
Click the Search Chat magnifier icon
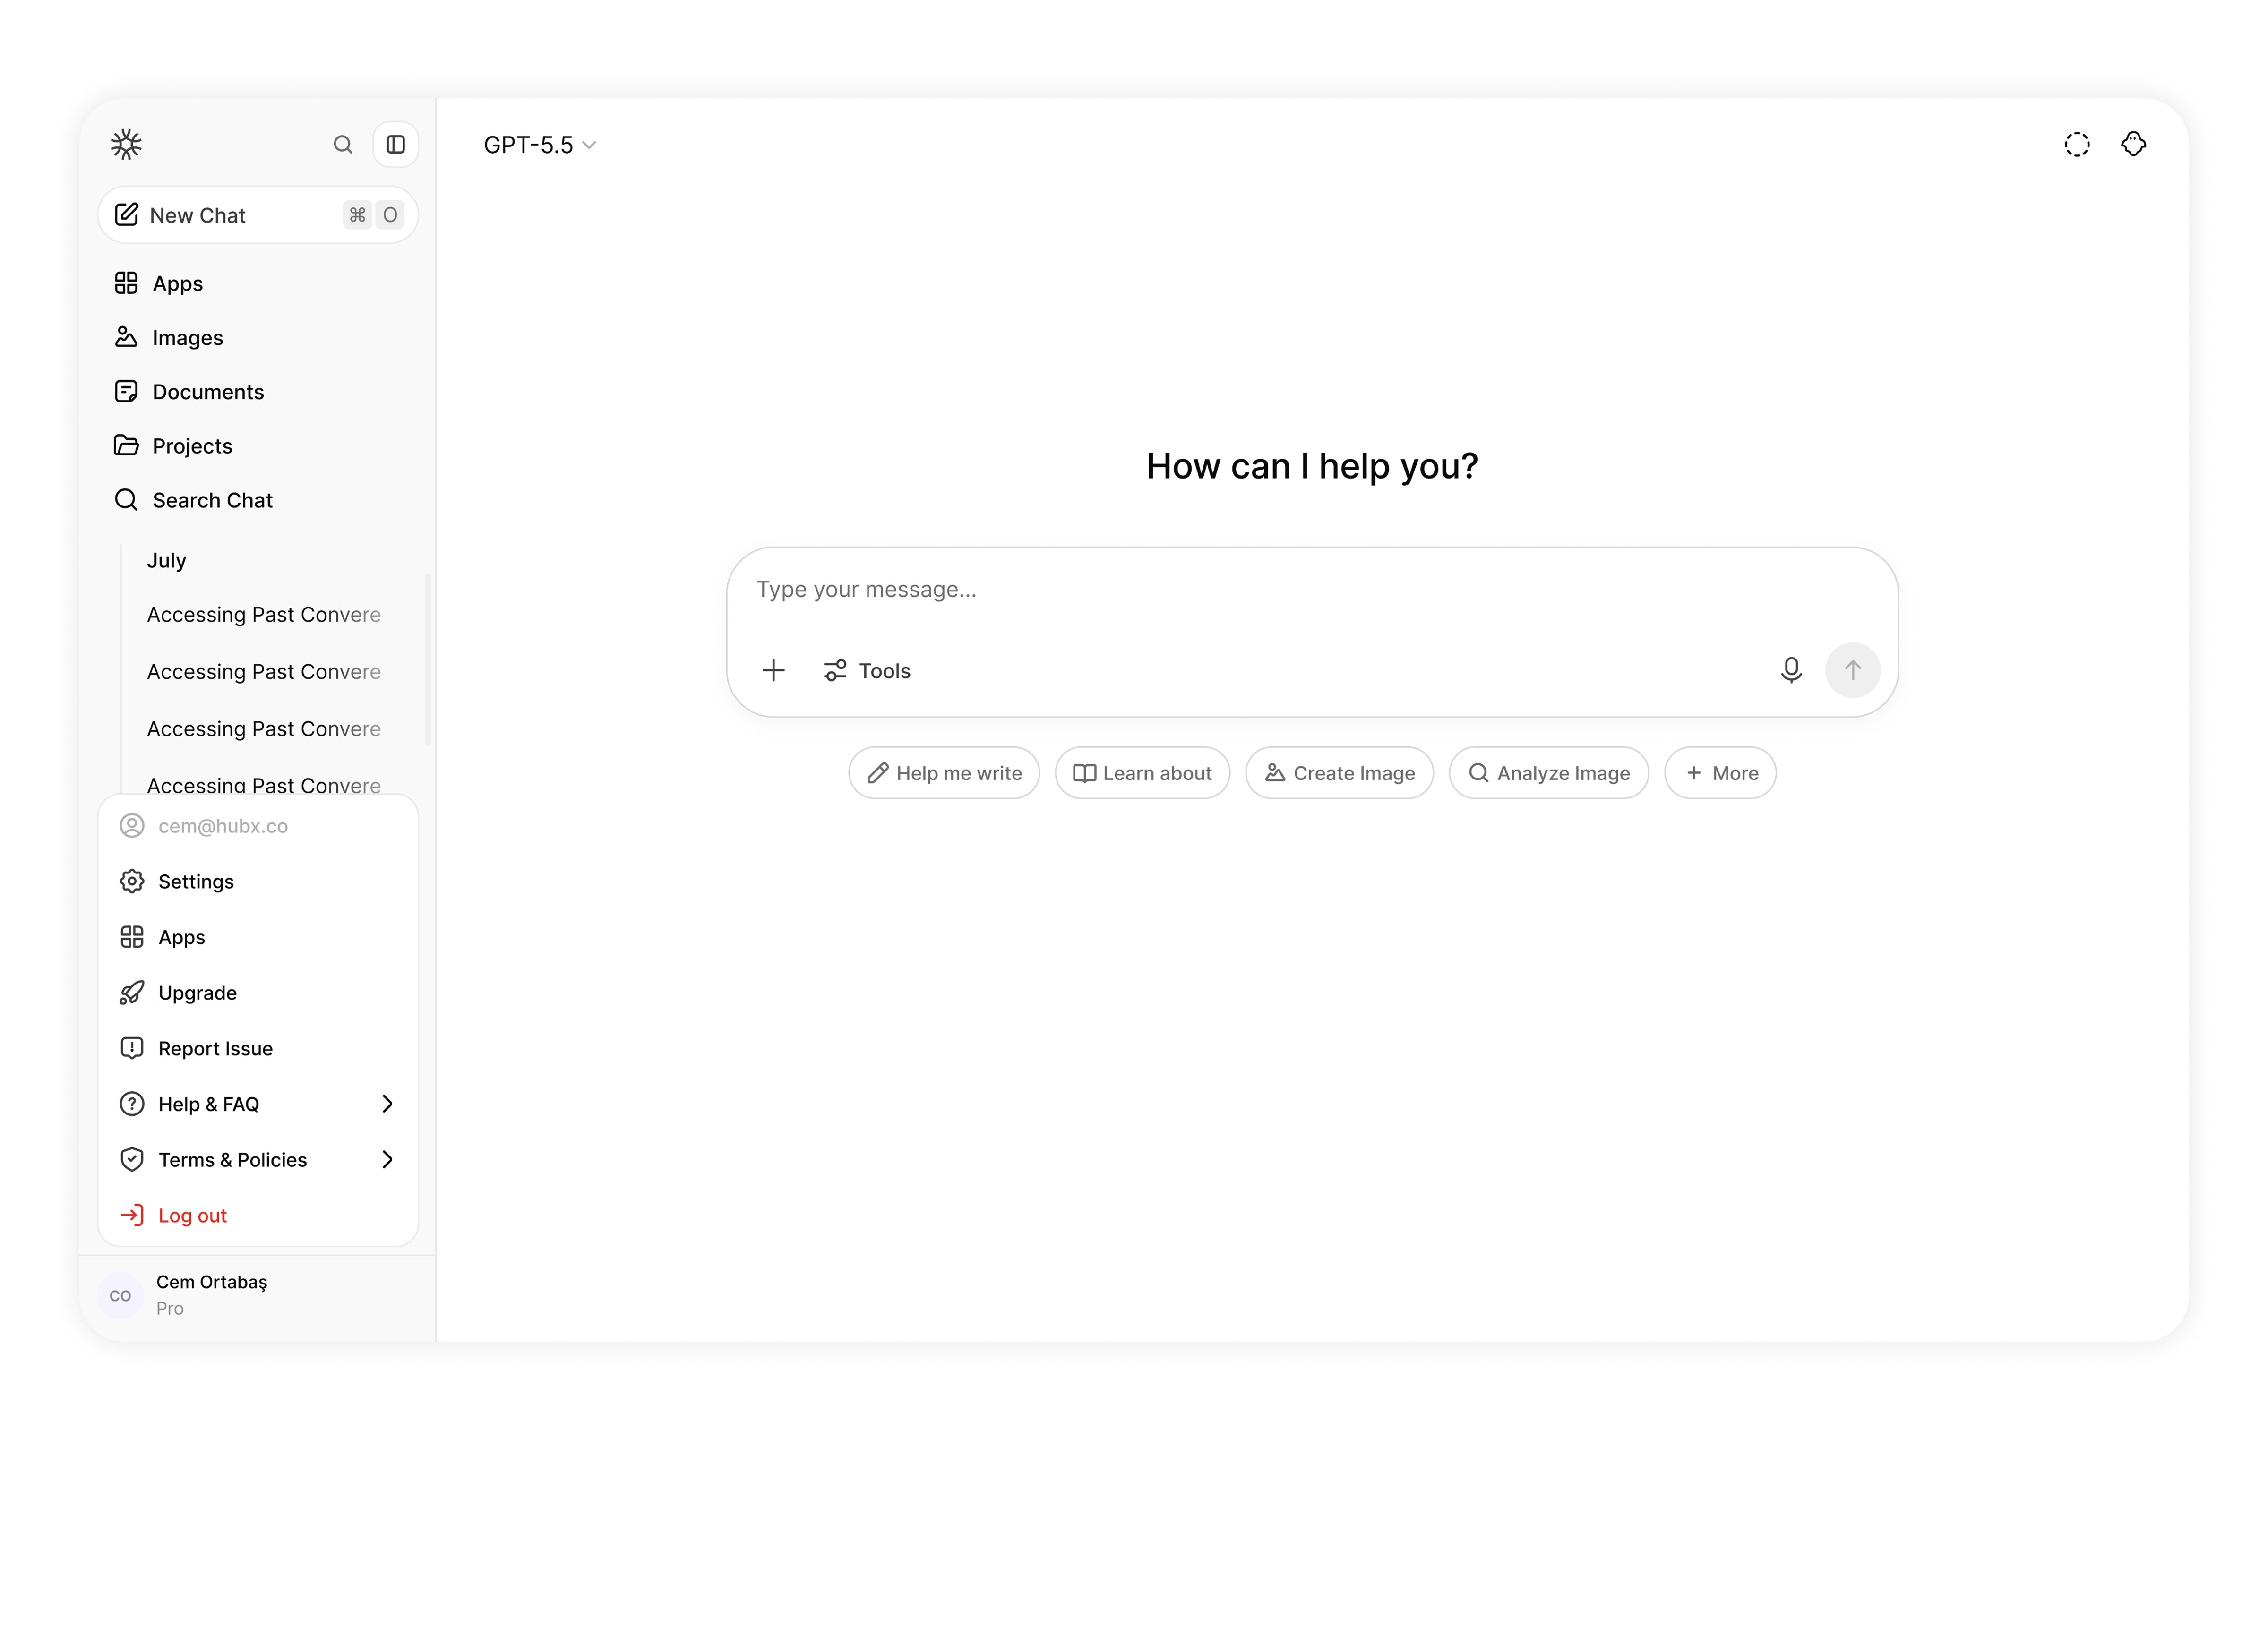[126, 499]
